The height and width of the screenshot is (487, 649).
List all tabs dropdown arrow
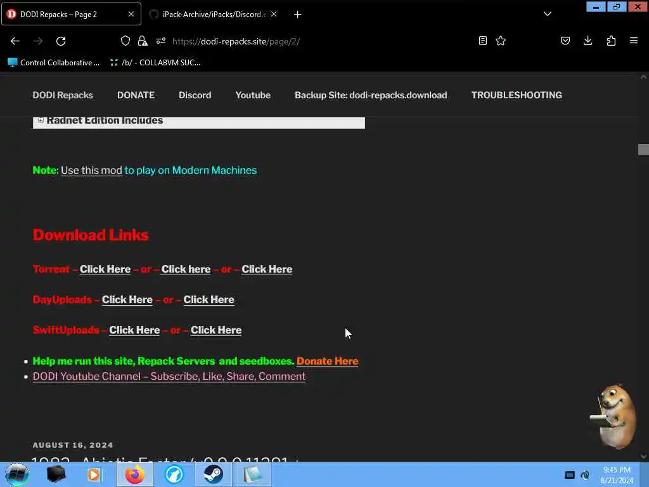click(548, 14)
